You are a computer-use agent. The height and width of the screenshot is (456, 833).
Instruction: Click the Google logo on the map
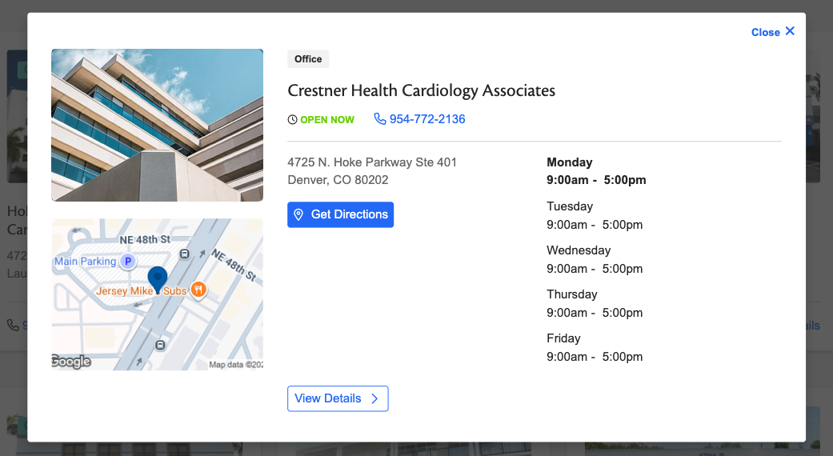click(71, 362)
